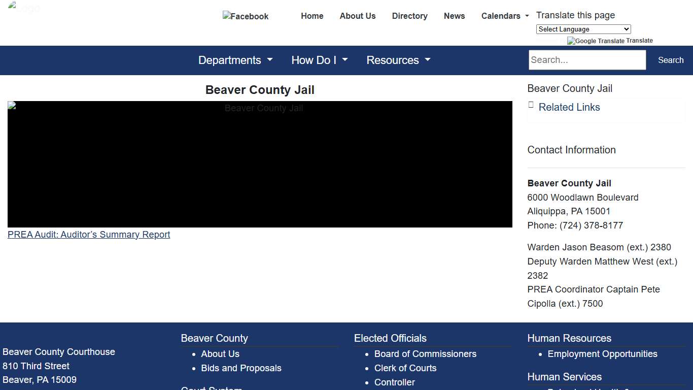Expand the Resources dropdown
The image size is (693, 390).
[x=398, y=60]
